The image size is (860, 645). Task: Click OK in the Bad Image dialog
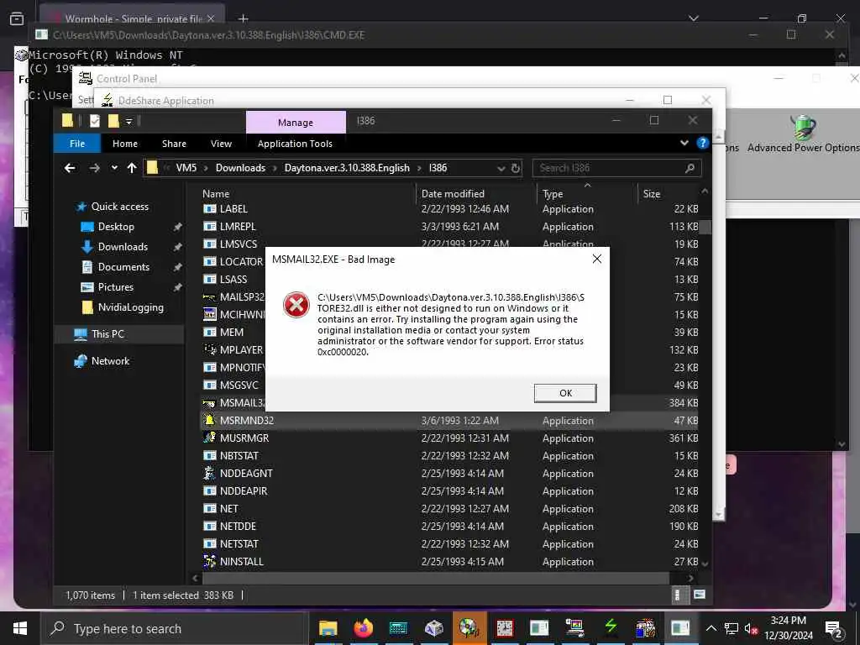[565, 393]
